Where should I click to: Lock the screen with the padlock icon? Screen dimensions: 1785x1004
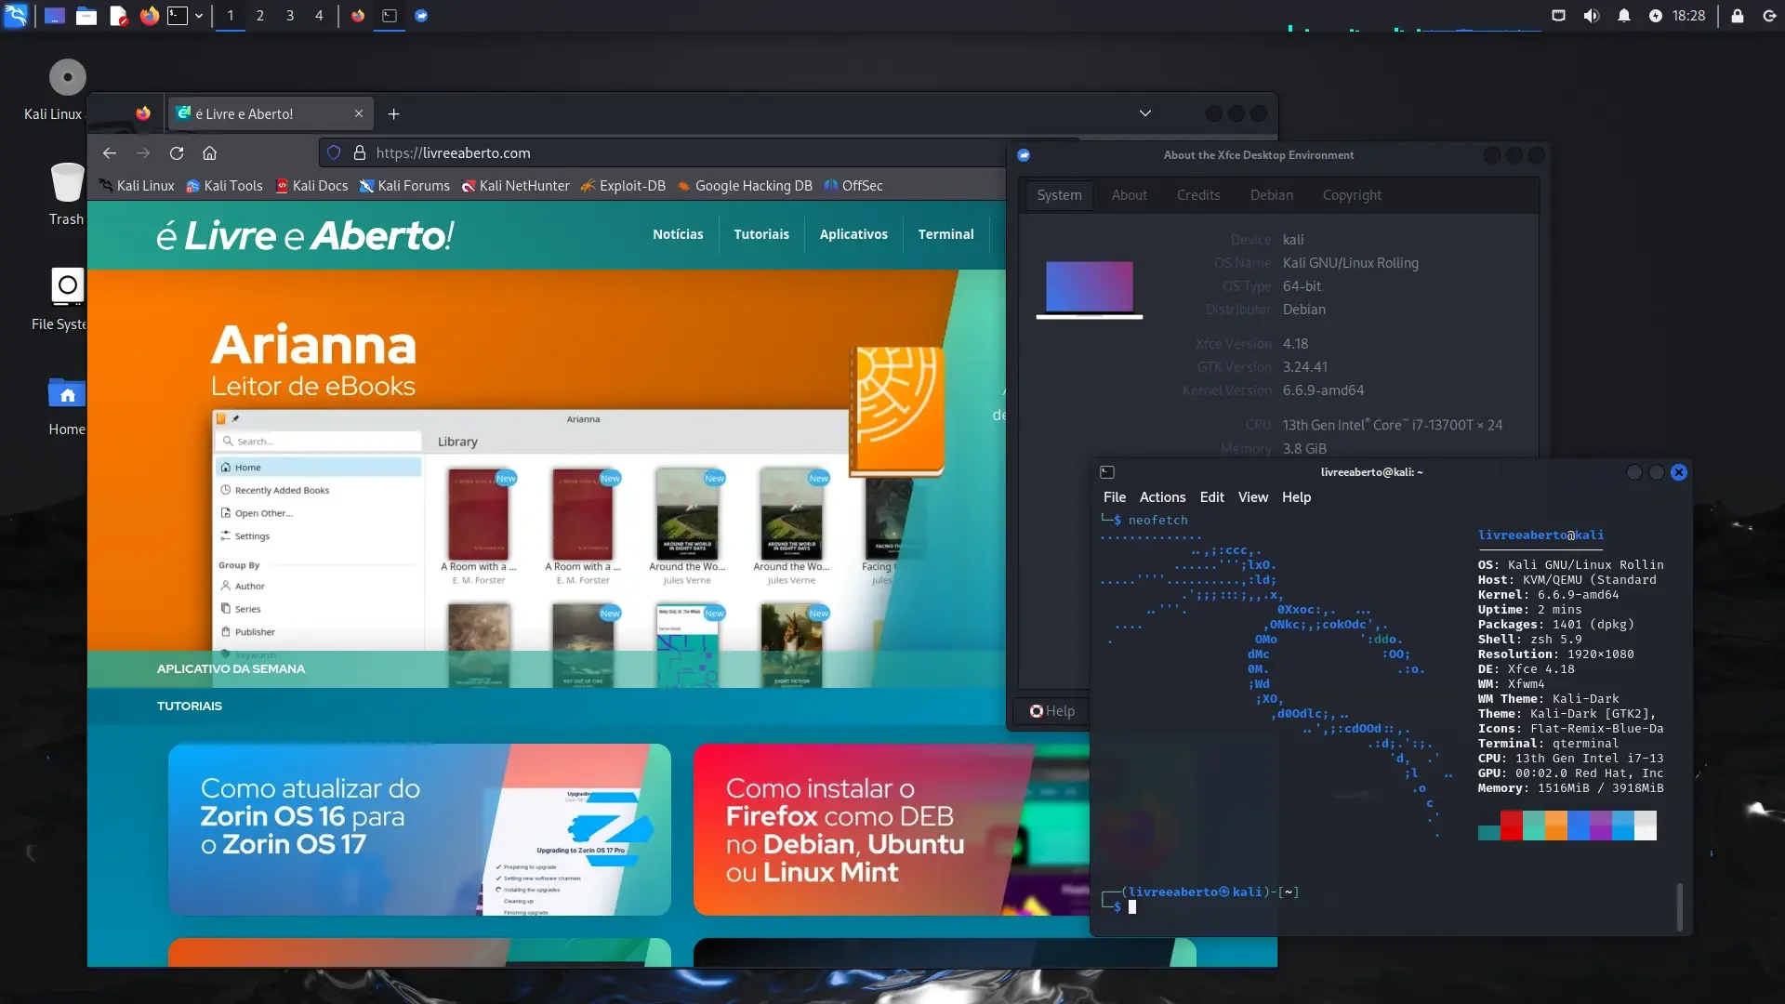pos(1737,16)
